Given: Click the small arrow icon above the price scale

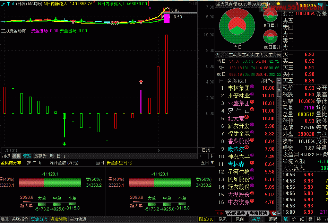Looking at the screenshot, I should point(190,3).
